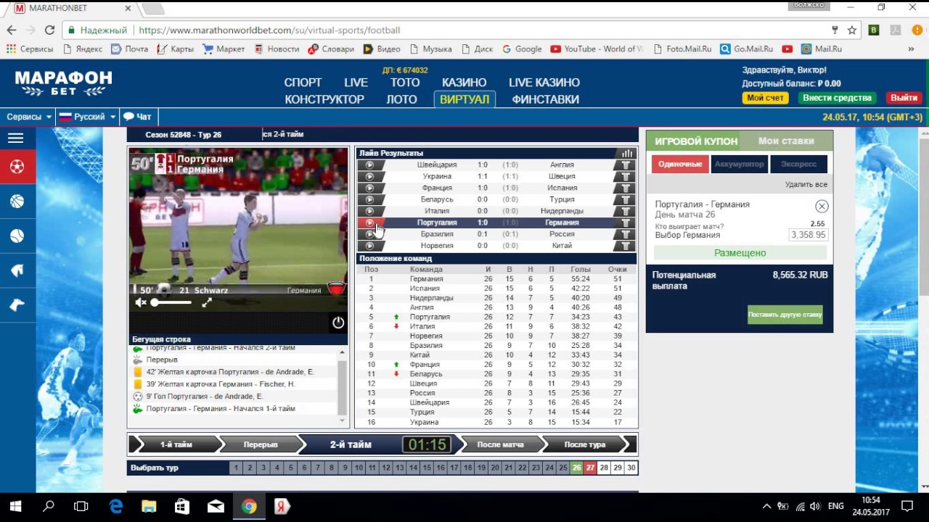This screenshot has height=522, width=929.
Task: Select the 1-й тайм stage
Action: (x=176, y=444)
